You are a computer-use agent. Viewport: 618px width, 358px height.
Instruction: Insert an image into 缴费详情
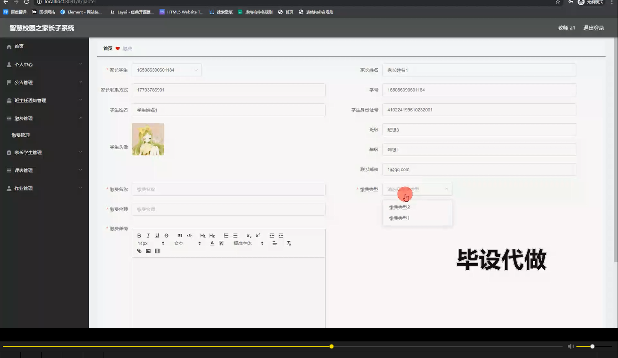pyautogui.click(x=148, y=251)
